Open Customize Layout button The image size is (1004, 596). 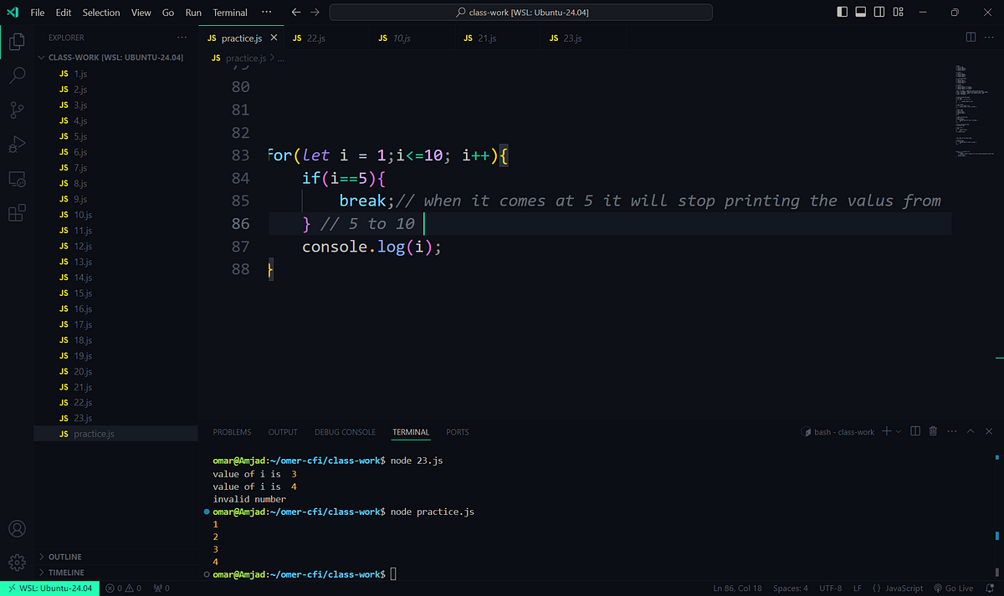pyautogui.click(x=898, y=13)
